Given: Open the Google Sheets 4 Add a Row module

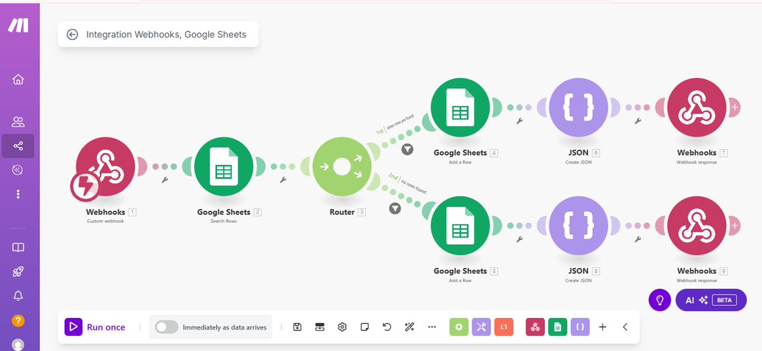Looking at the screenshot, I should coord(460,108).
